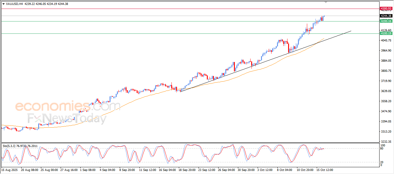The width and height of the screenshot is (394, 174).
Task: Click the gray chart shift triangle marker
Action: [326, 2]
